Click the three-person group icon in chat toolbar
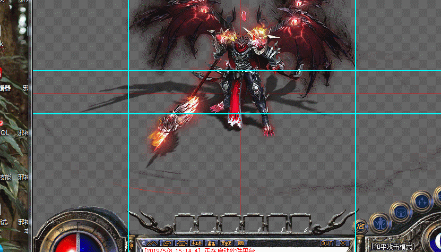 [196, 243]
